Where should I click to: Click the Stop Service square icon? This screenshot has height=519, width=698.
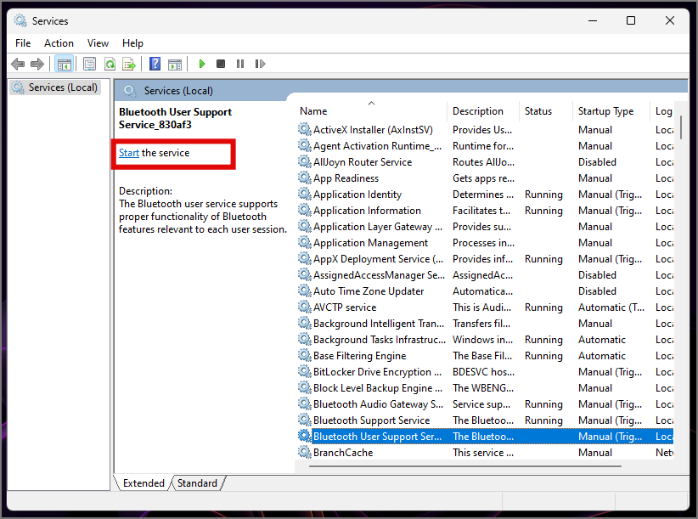coord(220,64)
